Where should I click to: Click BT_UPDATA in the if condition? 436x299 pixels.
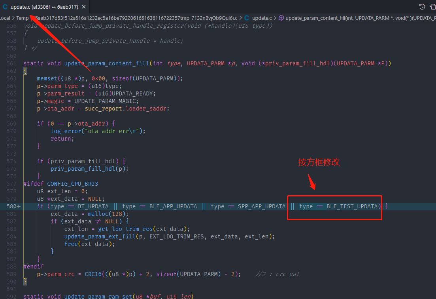click(93, 206)
